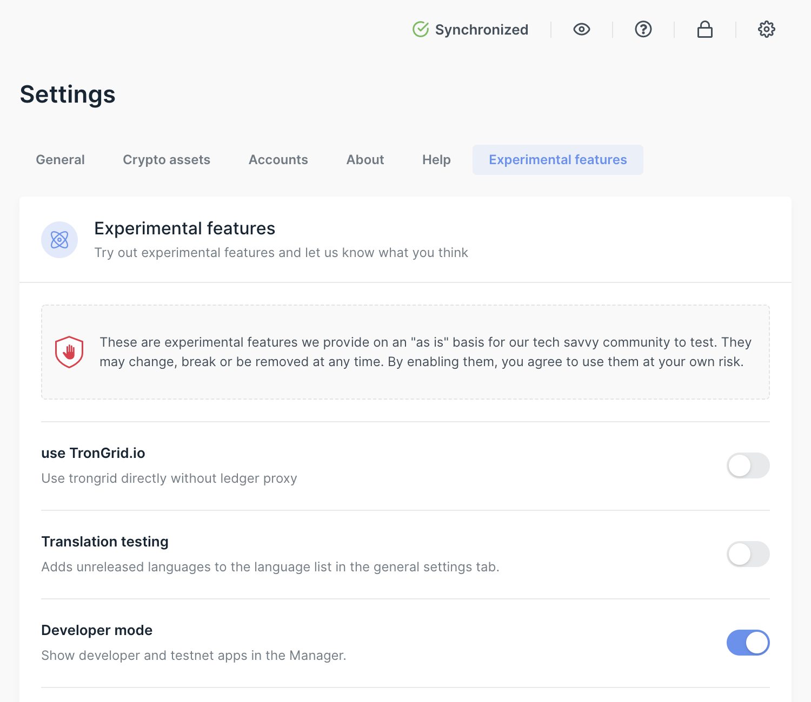Select the Experimental features tab
The height and width of the screenshot is (702, 811).
[x=557, y=160]
